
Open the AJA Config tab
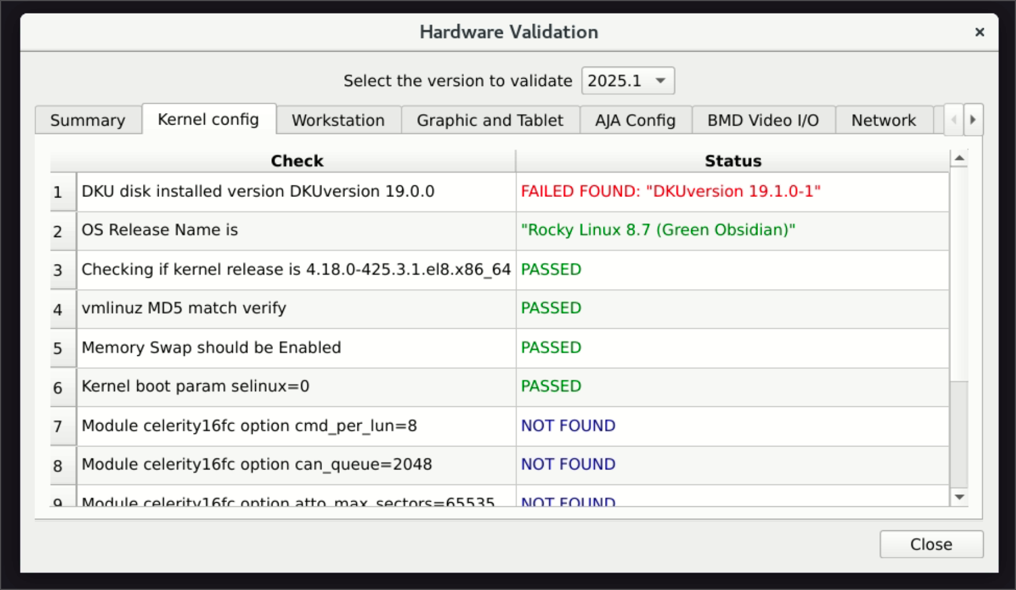coord(635,120)
